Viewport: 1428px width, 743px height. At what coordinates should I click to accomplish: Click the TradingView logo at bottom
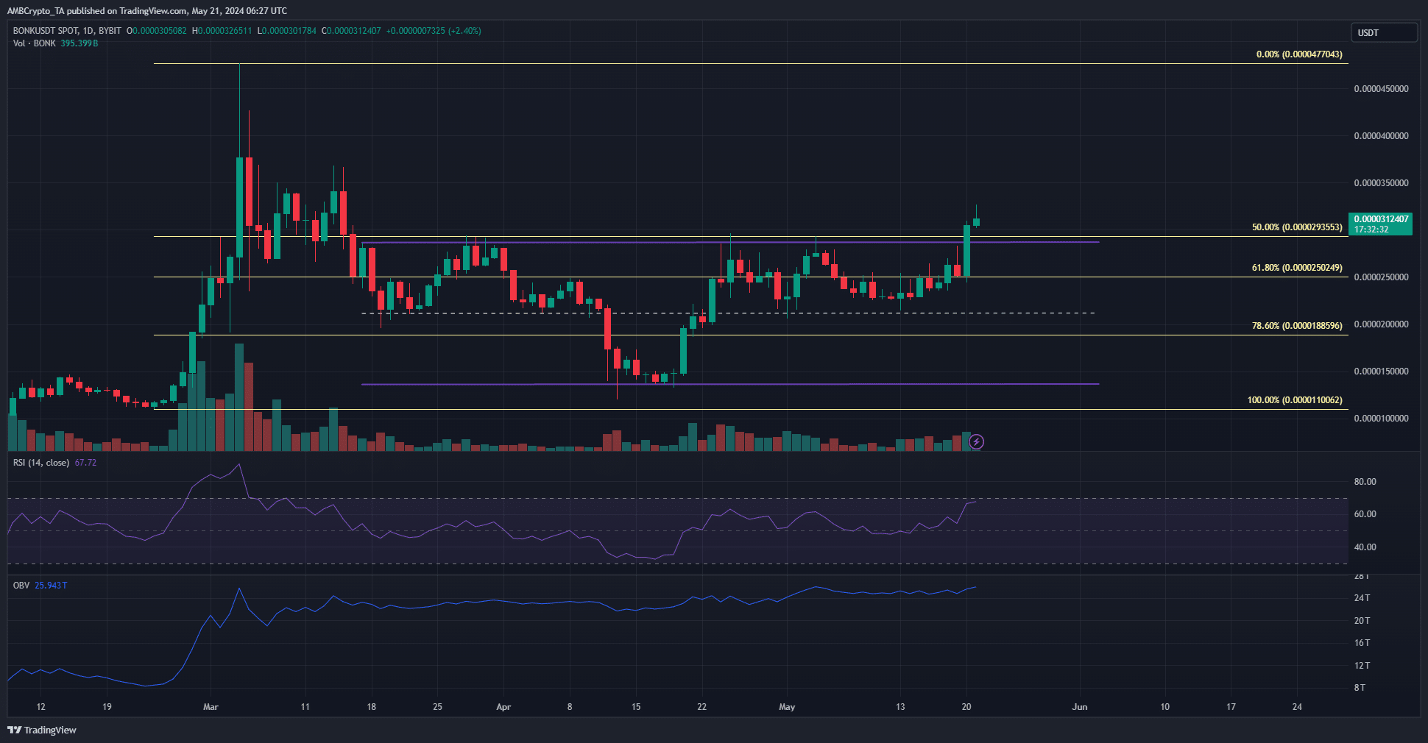pos(42,730)
